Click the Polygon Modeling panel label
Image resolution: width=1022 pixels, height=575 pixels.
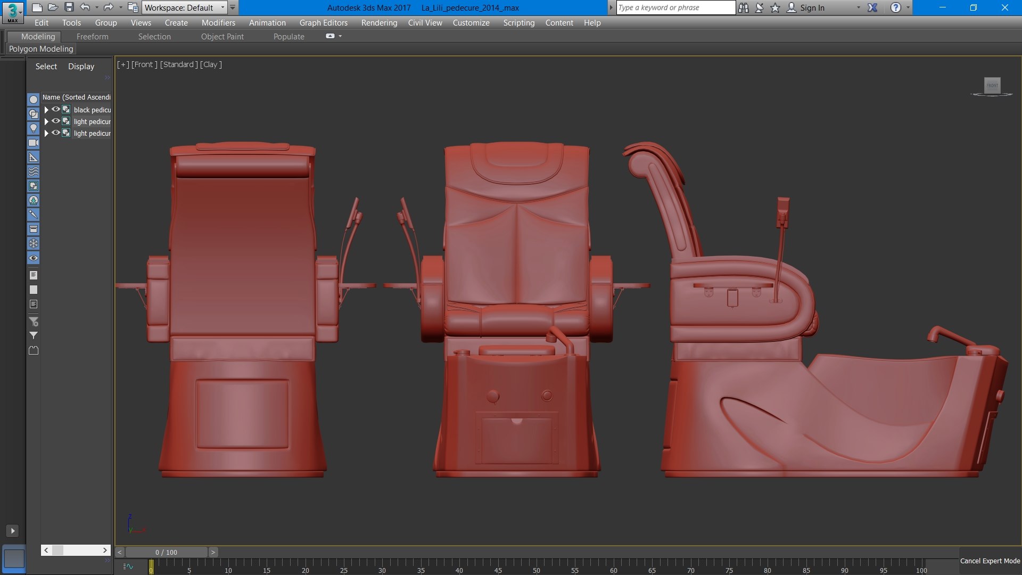(x=41, y=49)
